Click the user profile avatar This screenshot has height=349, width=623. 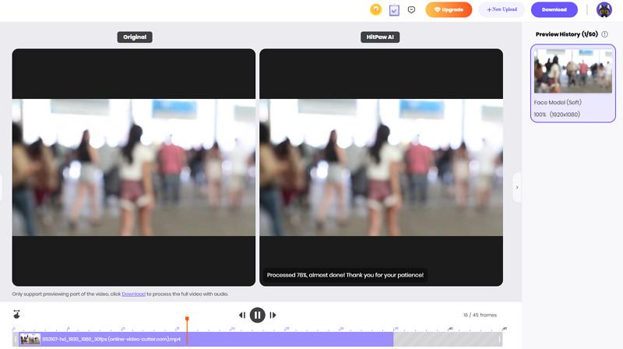pos(604,10)
